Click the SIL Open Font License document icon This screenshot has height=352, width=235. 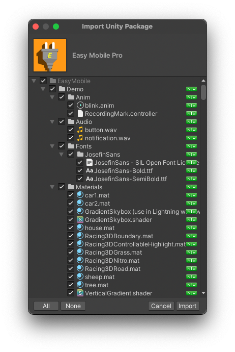coord(90,162)
